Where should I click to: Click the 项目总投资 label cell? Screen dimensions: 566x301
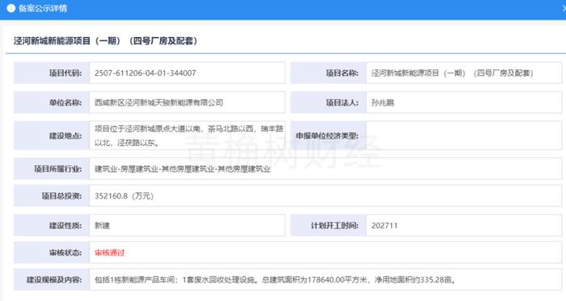pos(52,196)
